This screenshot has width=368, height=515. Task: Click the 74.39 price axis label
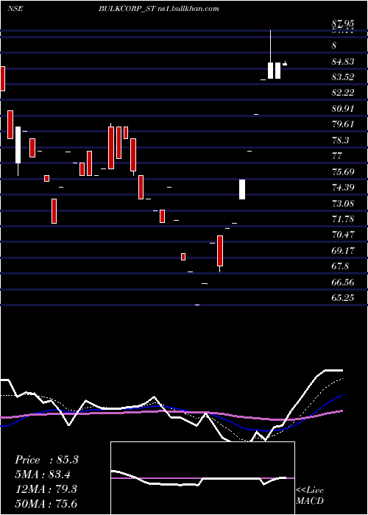pyautogui.click(x=343, y=188)
